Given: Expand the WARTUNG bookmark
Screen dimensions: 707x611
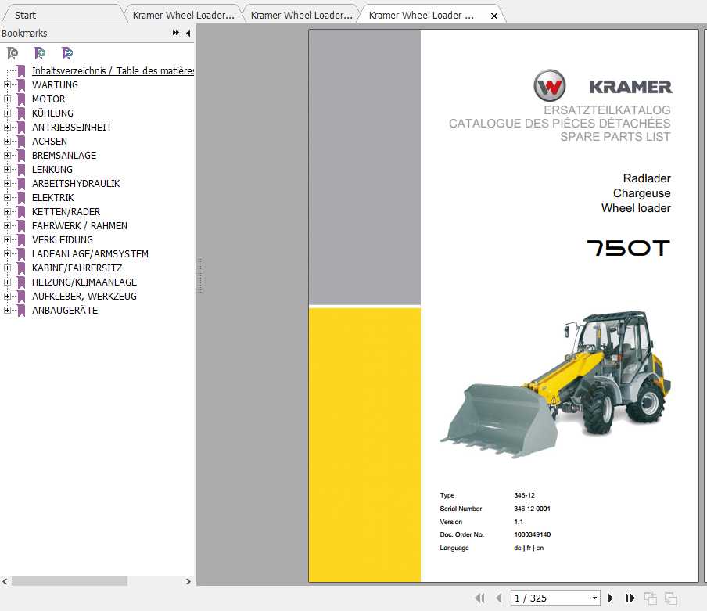Looking at the screenshot, I should [7, 84].
